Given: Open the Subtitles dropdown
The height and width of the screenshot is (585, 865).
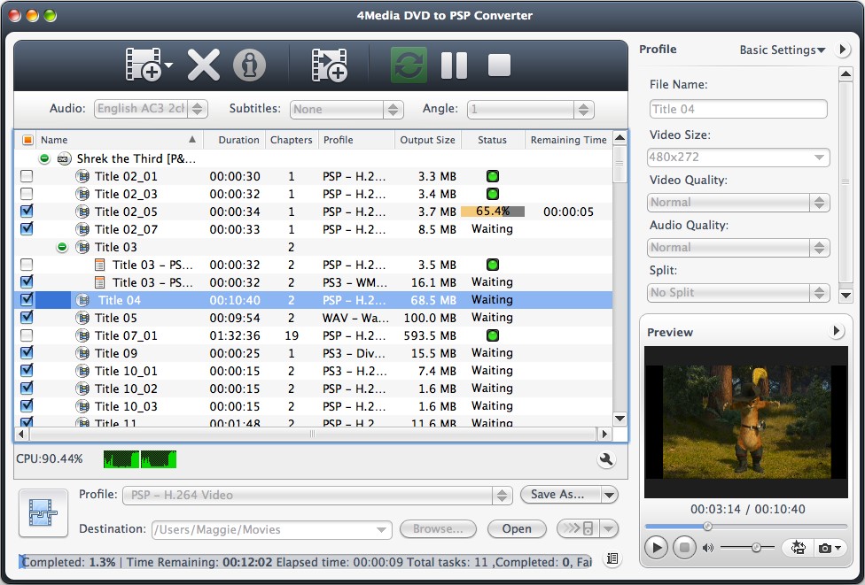Looking at the screenshot, I should [x=346, y=109].
